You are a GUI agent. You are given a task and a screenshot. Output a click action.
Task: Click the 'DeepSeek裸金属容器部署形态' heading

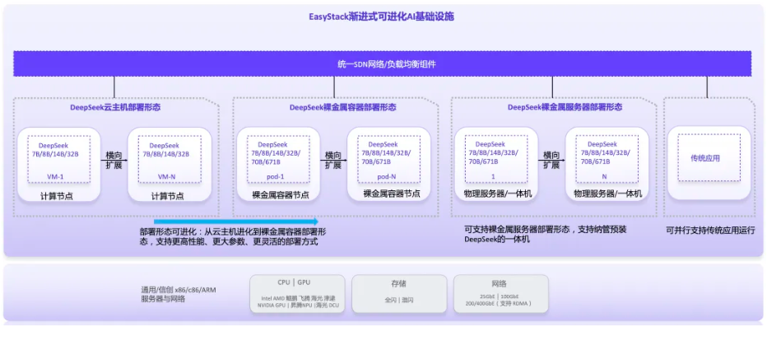point(342,107)
